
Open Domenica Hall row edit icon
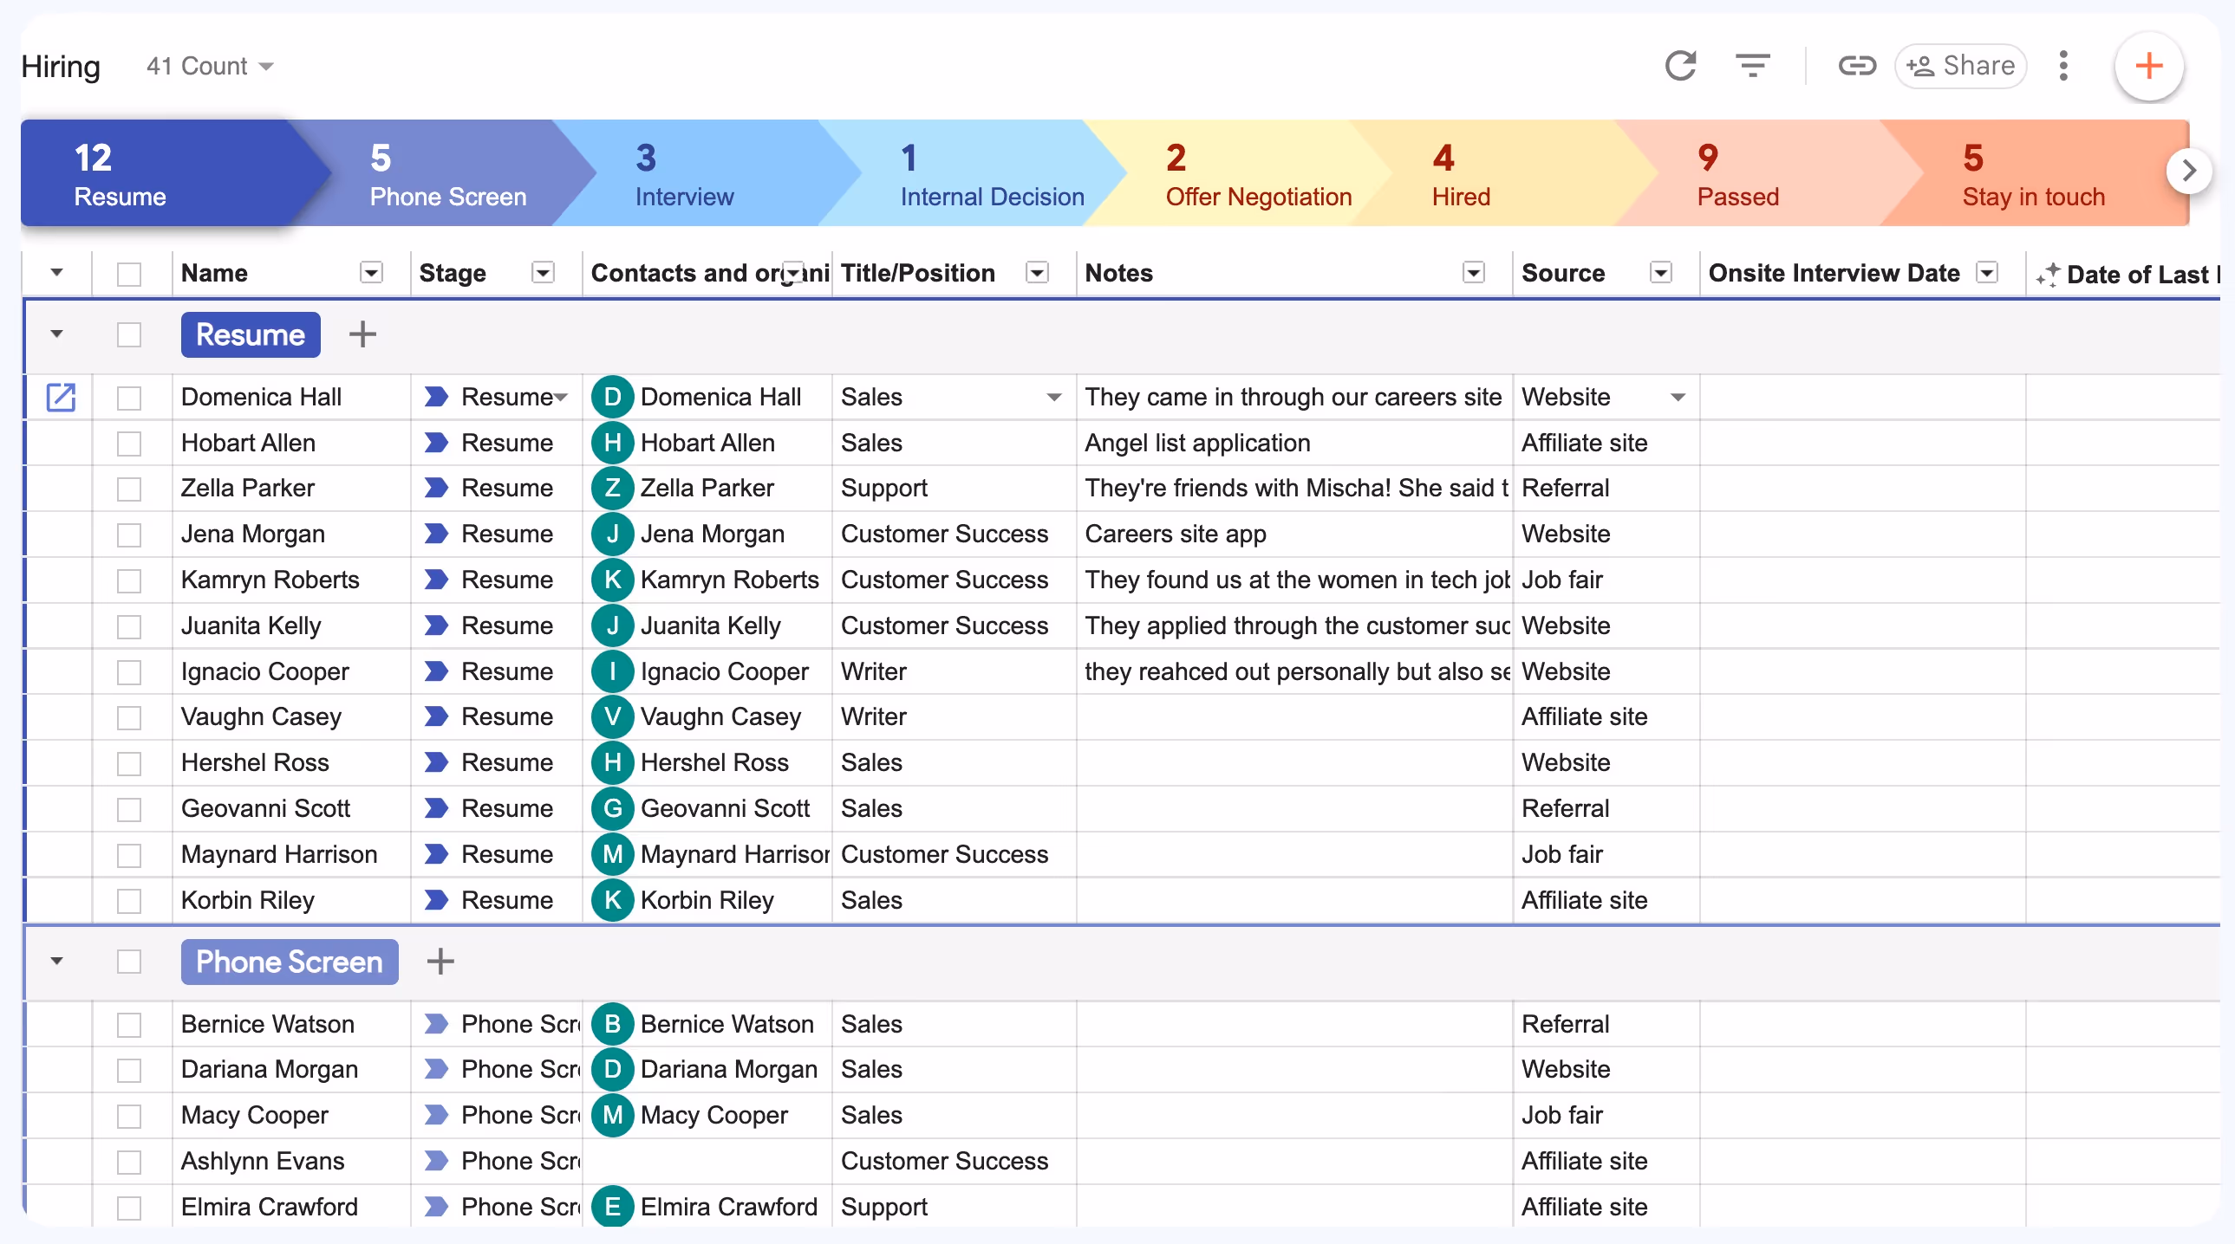click(x=61, y=397)
